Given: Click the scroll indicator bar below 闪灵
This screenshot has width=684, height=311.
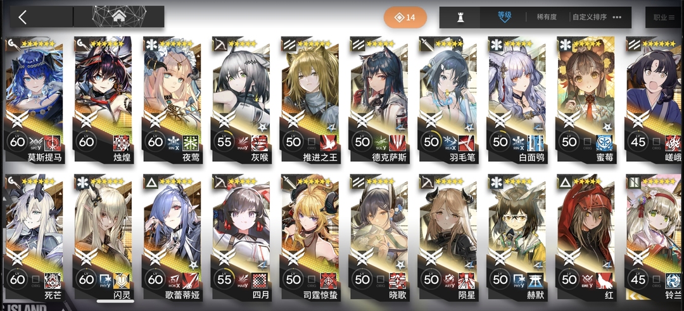Looking at the screenshot, I should (116, 301).
